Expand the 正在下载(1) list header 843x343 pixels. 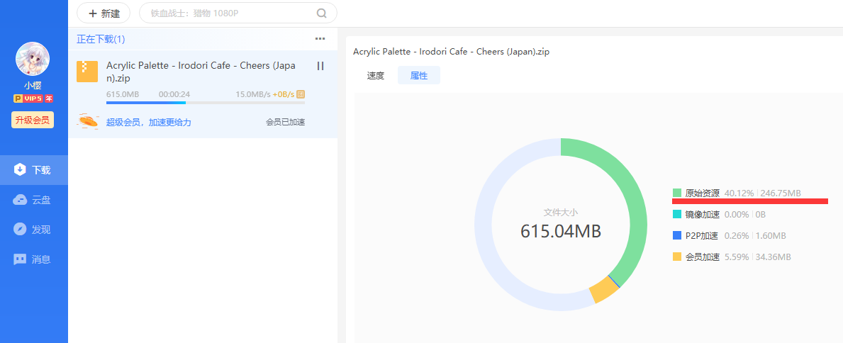click(101, 39)
